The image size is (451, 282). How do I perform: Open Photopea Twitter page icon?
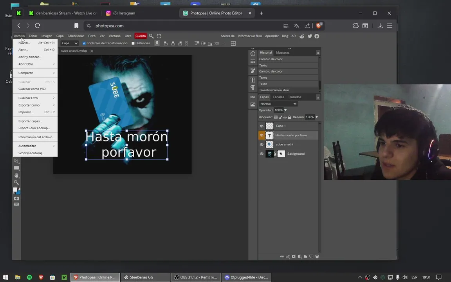[x=310, y=36]
